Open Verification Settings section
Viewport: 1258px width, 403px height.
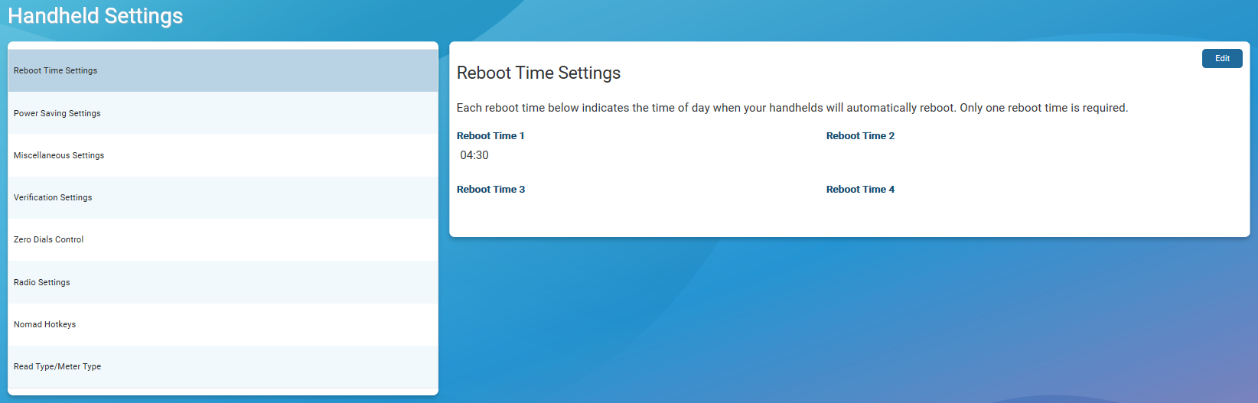pos(53,197)
